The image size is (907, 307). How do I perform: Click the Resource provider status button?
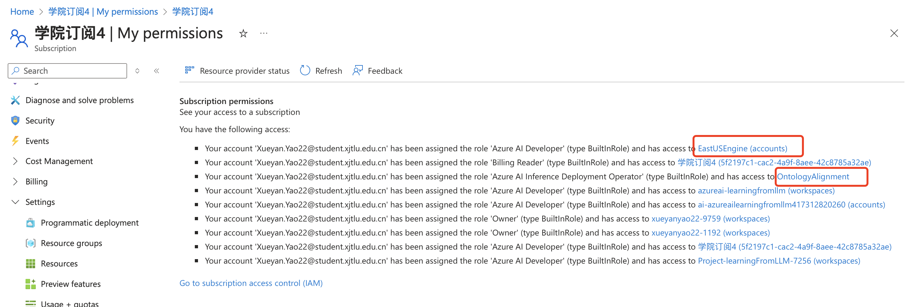[x=237, y=71]
